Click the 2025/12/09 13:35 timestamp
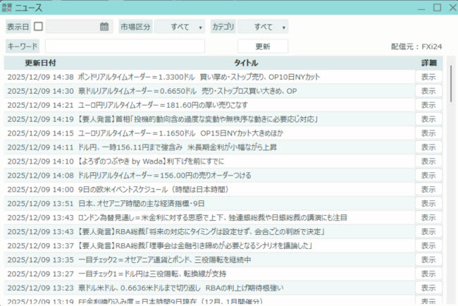The width and height of the screenshot is (458, 306). tap(41, 260)
